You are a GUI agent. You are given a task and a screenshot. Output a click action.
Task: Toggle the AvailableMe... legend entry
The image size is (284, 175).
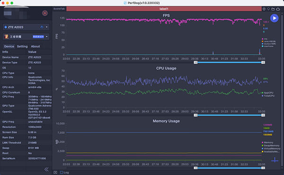click(271, 152)
